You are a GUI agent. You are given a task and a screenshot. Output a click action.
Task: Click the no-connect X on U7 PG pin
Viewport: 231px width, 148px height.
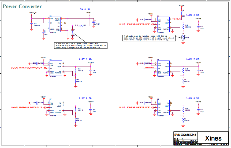point(64,103)
